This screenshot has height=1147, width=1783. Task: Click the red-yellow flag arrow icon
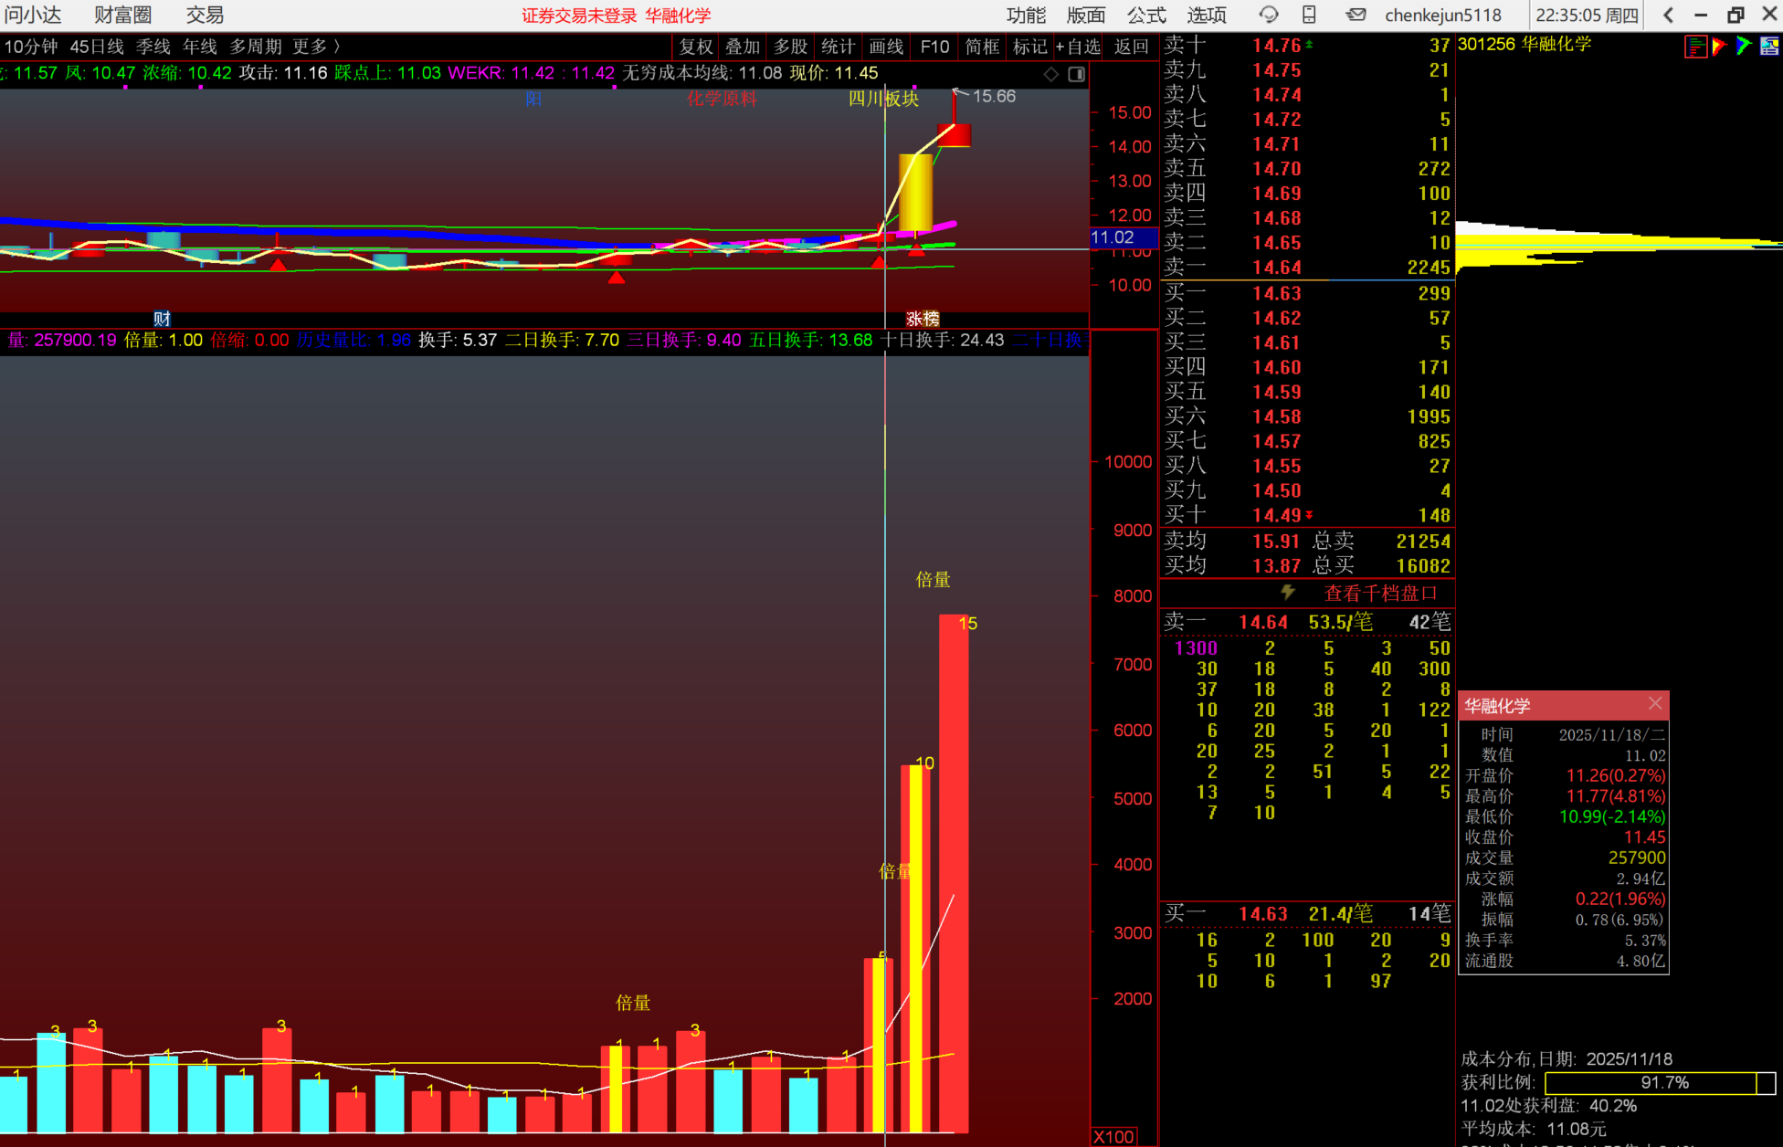1719,47
